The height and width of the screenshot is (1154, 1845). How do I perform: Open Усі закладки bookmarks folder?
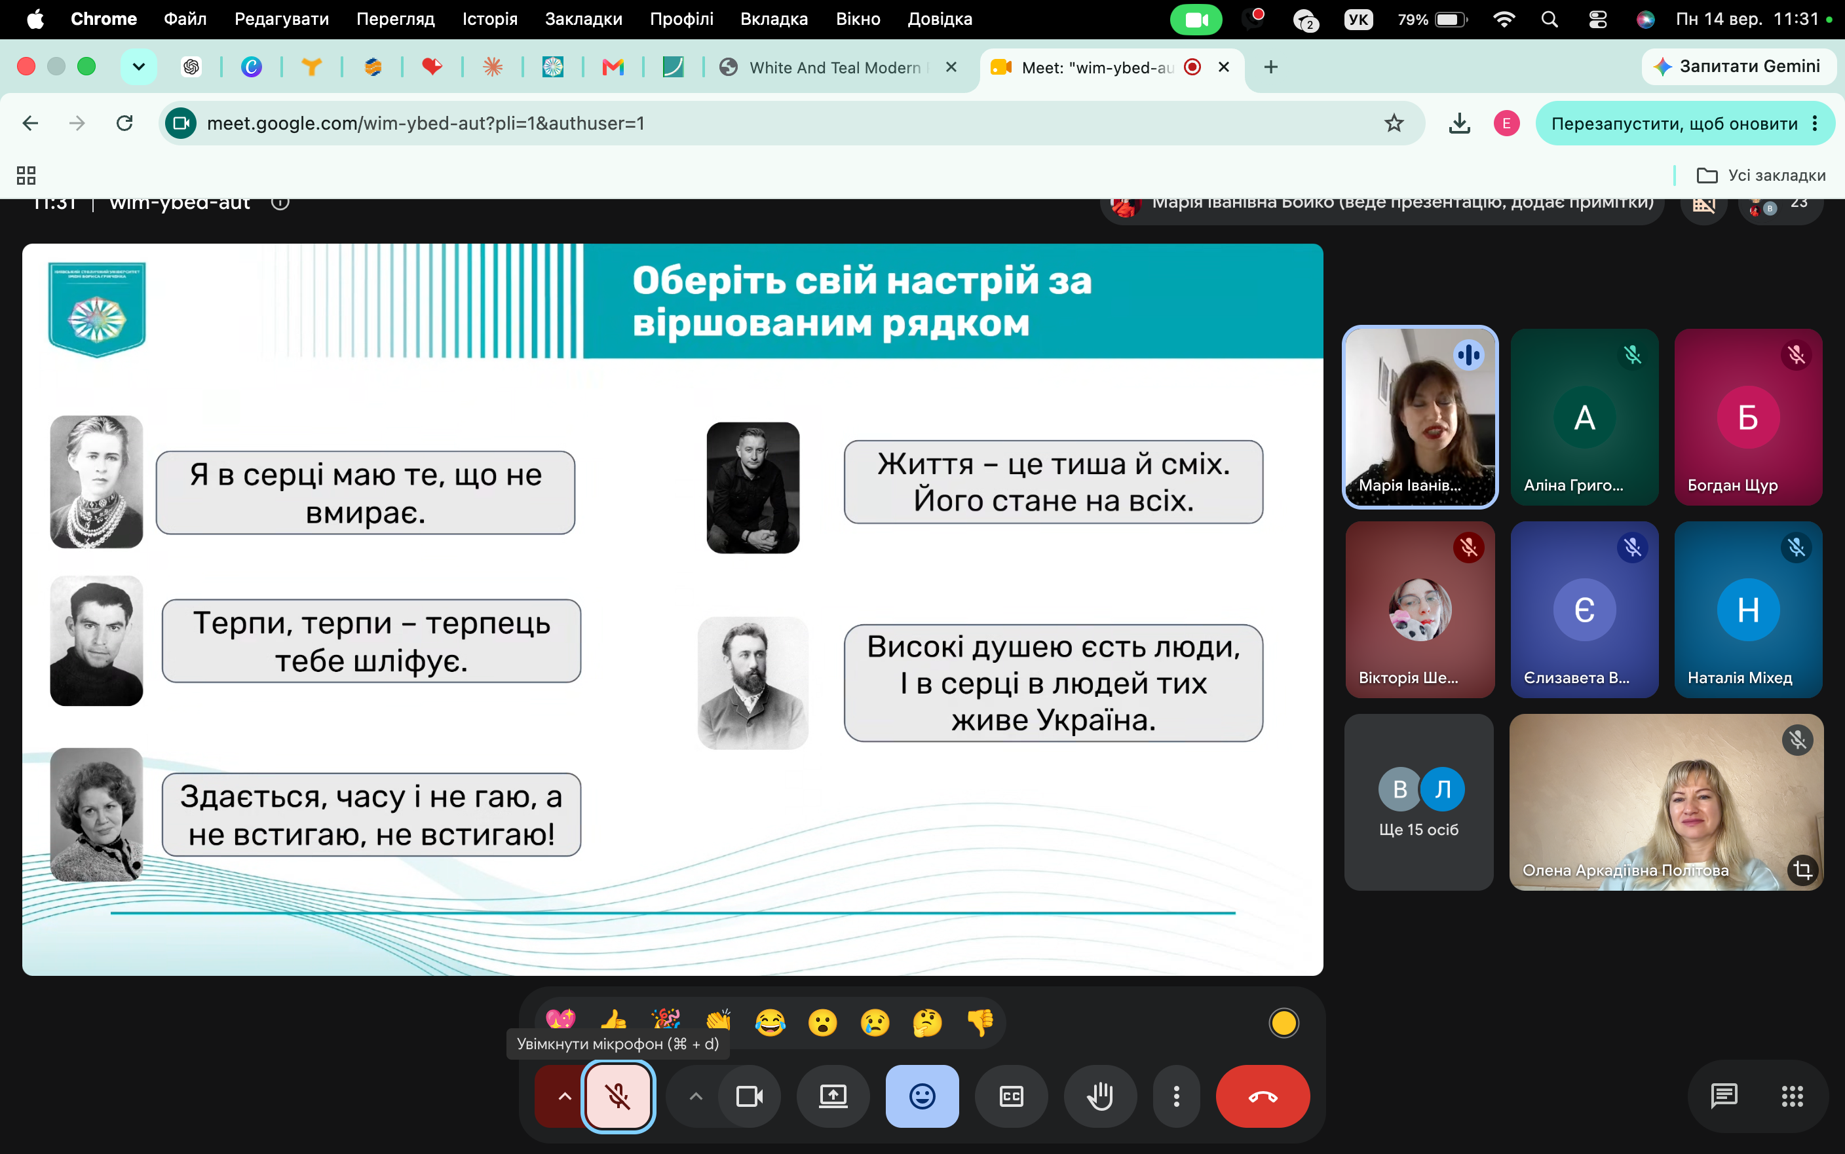[1760, 176]
